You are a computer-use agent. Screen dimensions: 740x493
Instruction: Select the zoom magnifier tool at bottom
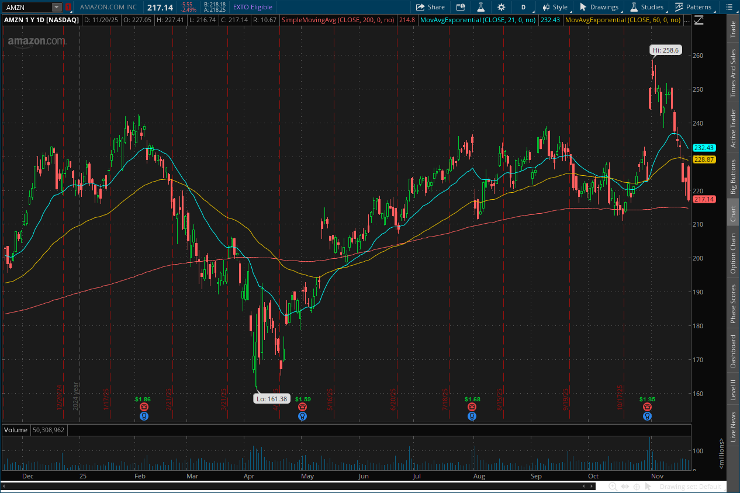click(613, 487)
